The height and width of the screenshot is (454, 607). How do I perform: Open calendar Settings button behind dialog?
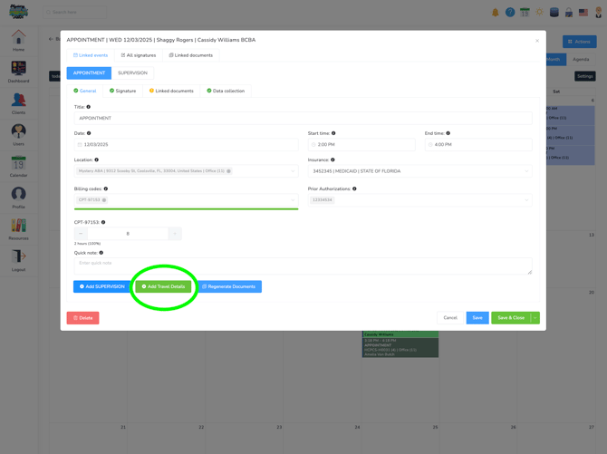pos(585,76)
